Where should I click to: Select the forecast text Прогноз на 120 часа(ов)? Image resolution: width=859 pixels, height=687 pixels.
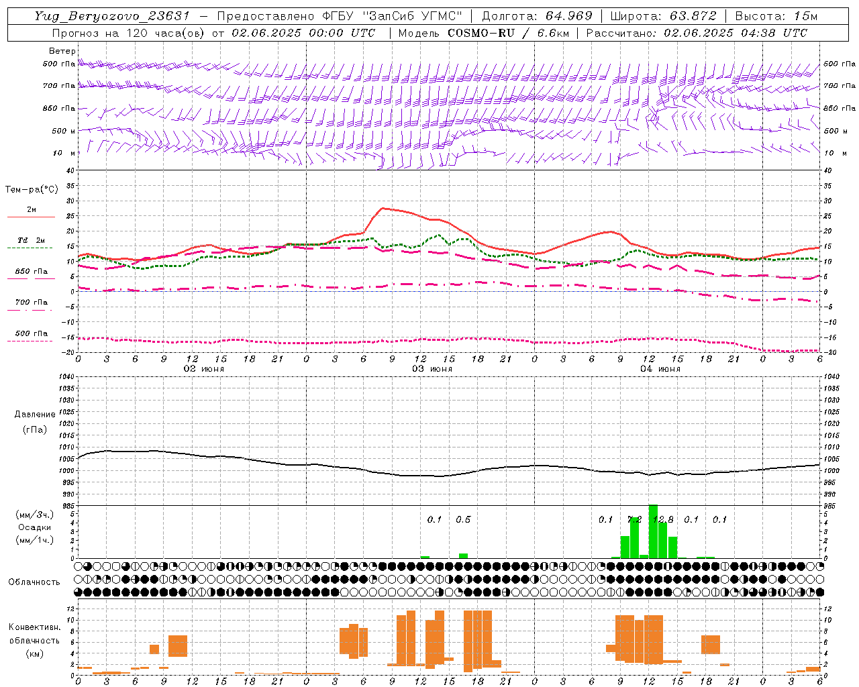(x=128, y=33)
